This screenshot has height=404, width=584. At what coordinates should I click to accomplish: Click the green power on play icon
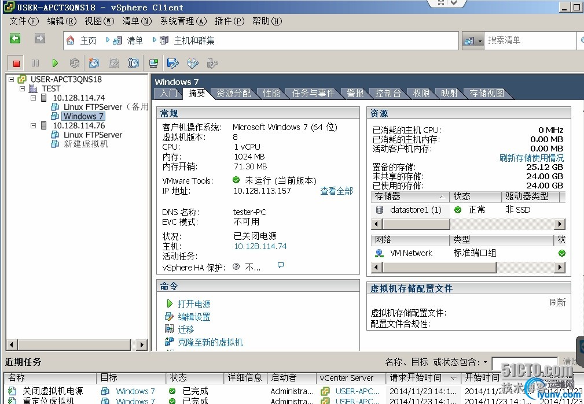[x=55, y=63]
